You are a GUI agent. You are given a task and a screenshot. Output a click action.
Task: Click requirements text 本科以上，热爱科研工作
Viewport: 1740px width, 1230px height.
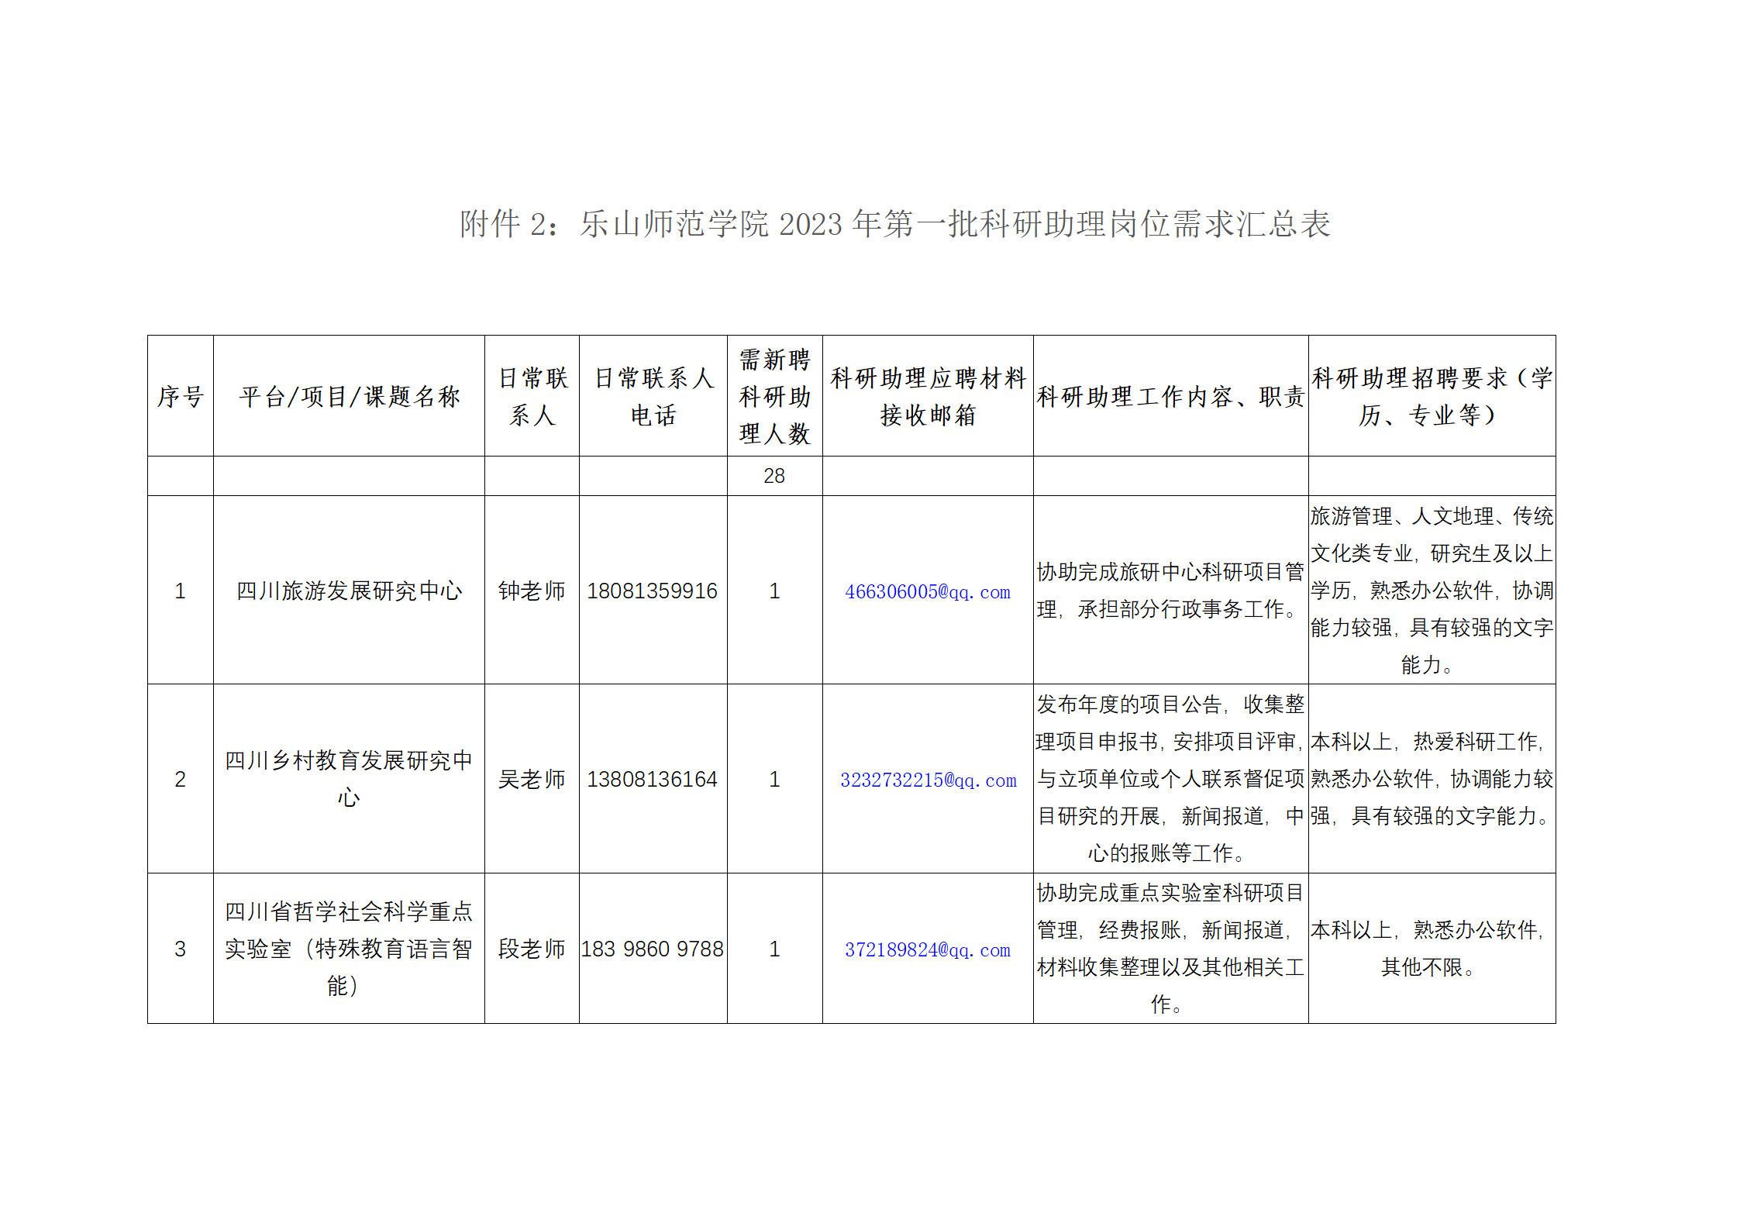point(1432,779)
